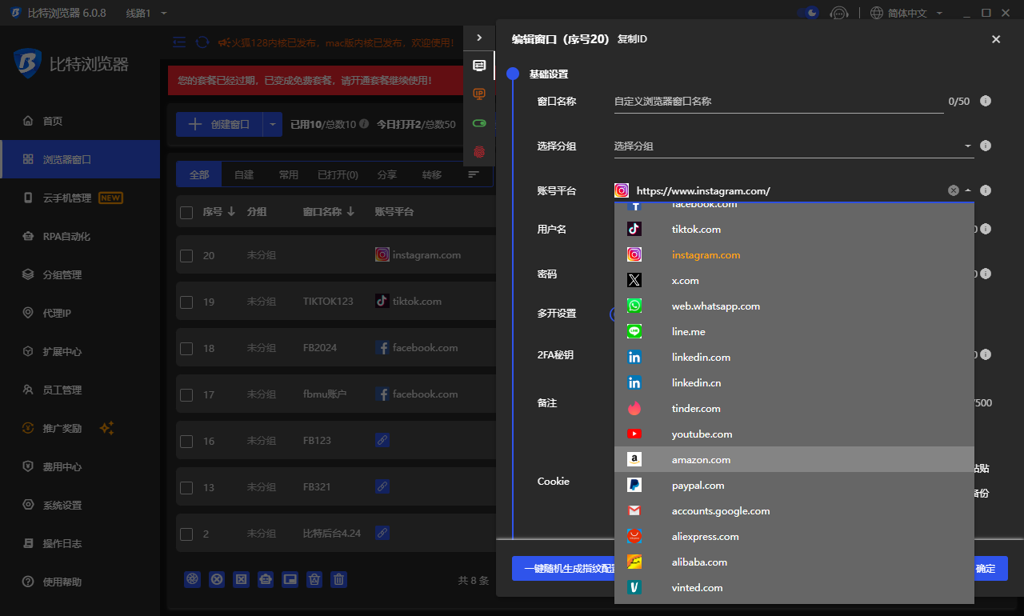This screenshot has height=616, width=1024.
Task: Open 代理IP in the sidebar
Action: point(80,313)
